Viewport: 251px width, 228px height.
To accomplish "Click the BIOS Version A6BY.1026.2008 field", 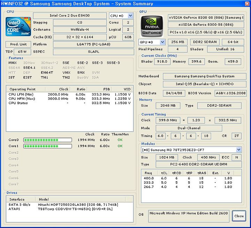I will click(231, 93).
